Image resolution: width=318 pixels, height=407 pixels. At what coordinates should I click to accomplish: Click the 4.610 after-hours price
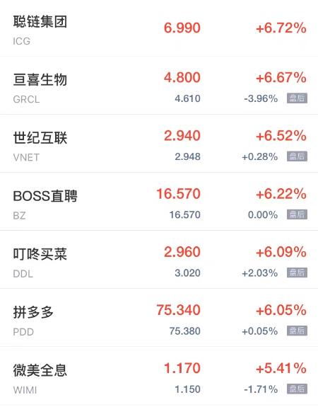coord(187,98)
